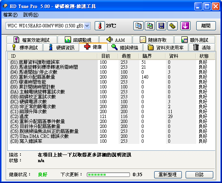This screenshot has width=222, height=183.
Task: Switch to the 資料夾使用率 tab
Action: tap(166, 47)
